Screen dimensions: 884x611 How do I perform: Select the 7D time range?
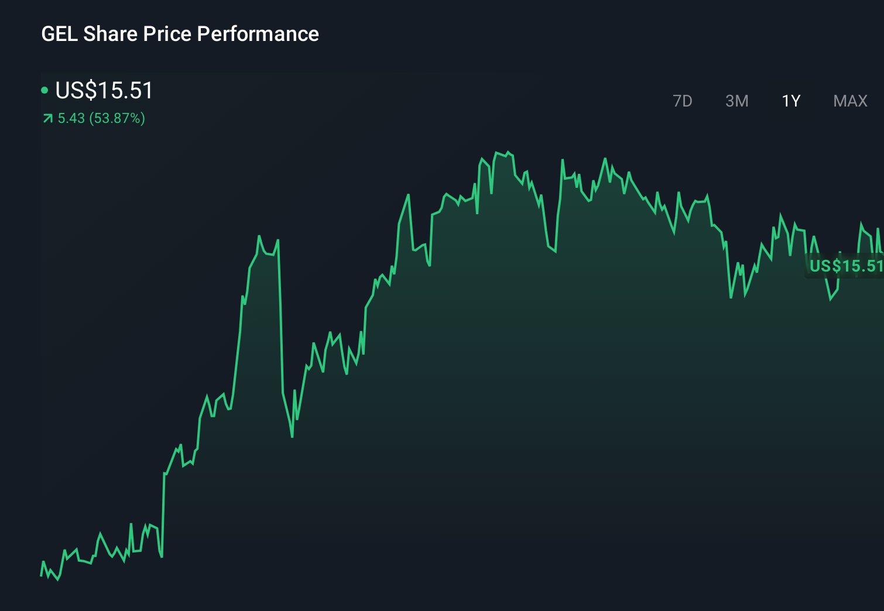tap(683, 101)
